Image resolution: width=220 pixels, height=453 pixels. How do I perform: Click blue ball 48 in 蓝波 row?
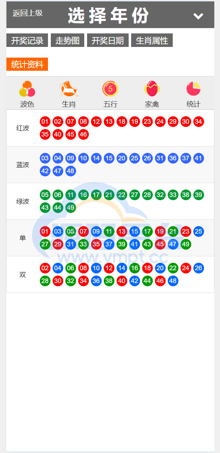(71, 171)
